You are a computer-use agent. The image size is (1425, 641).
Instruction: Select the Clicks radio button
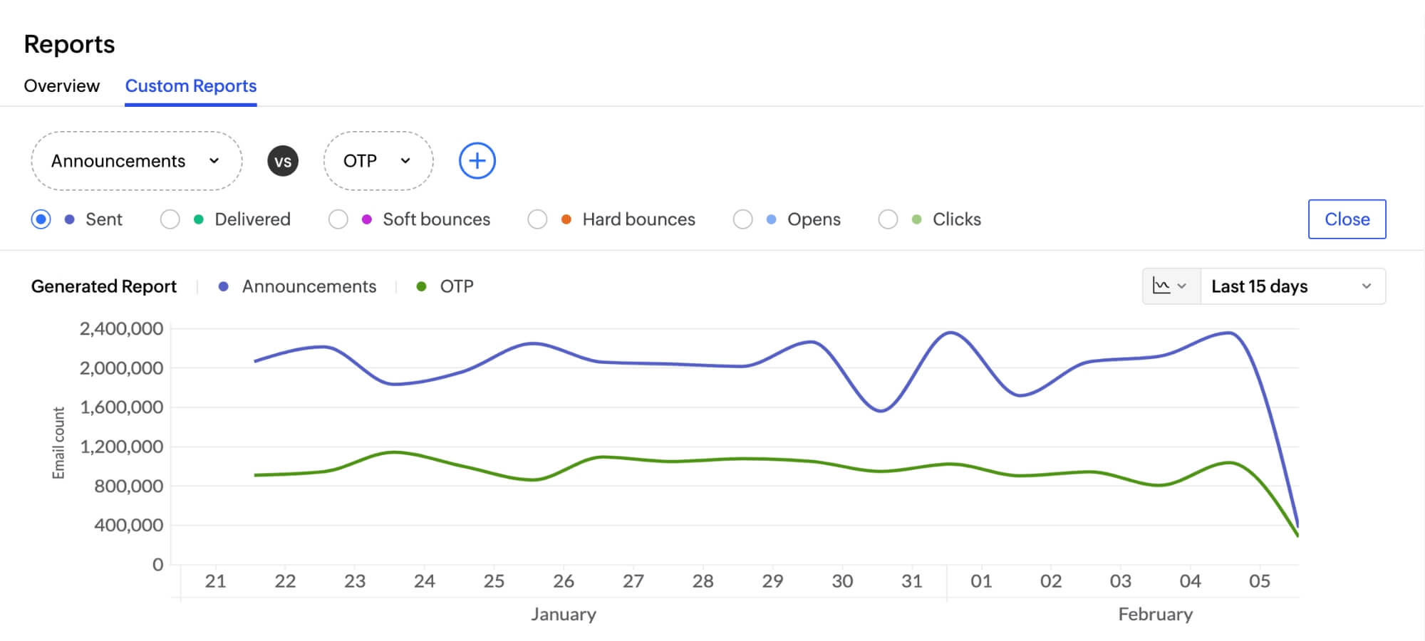(888, 219)
